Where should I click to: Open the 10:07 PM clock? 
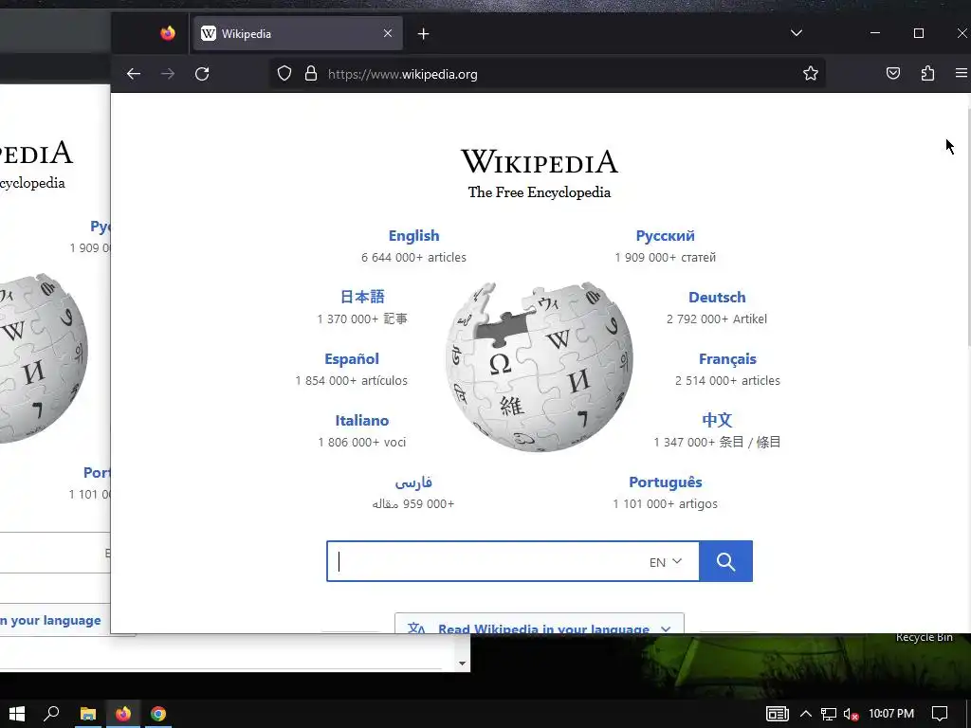coord(891,714)
